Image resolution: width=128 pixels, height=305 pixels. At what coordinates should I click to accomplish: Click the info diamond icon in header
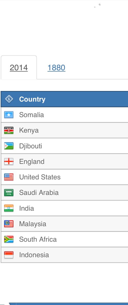pos(9,99)
